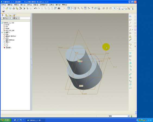Print the model icon
Image resolution: width=153 pixels, height=122 pixels.
click(x=14, y=8)
